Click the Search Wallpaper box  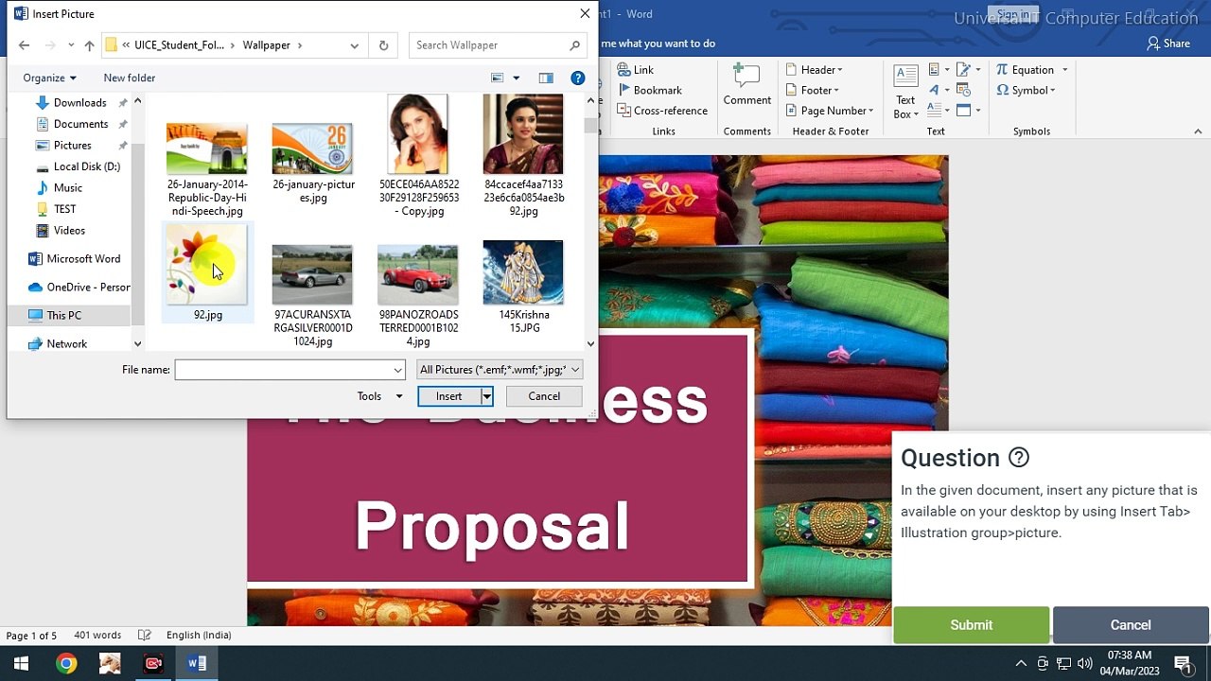pos(492,45)
